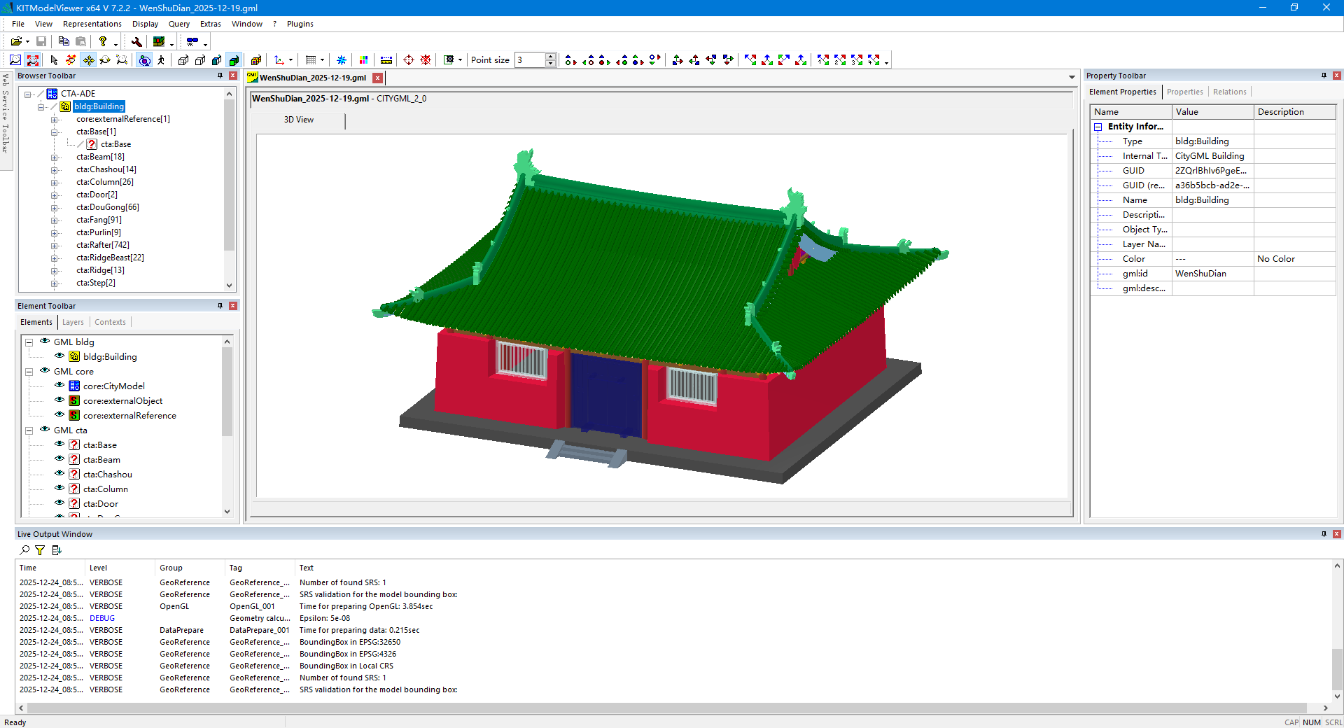Click the 3D View tab button
The image size is (1344, 728).
298,120
